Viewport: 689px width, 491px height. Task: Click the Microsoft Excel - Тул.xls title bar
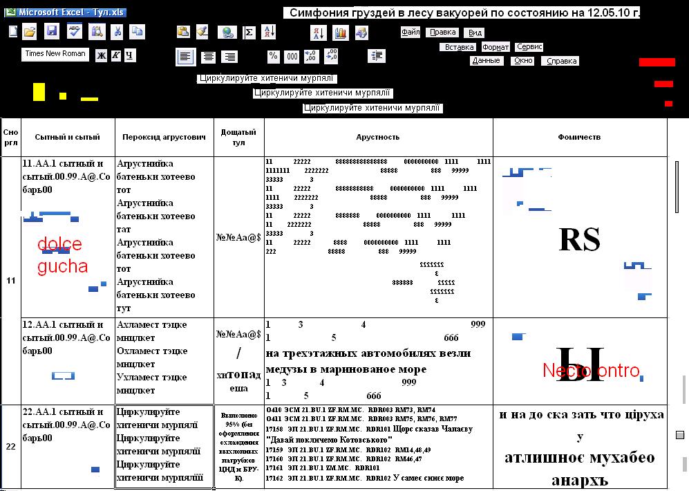click(x=66, y=12)
